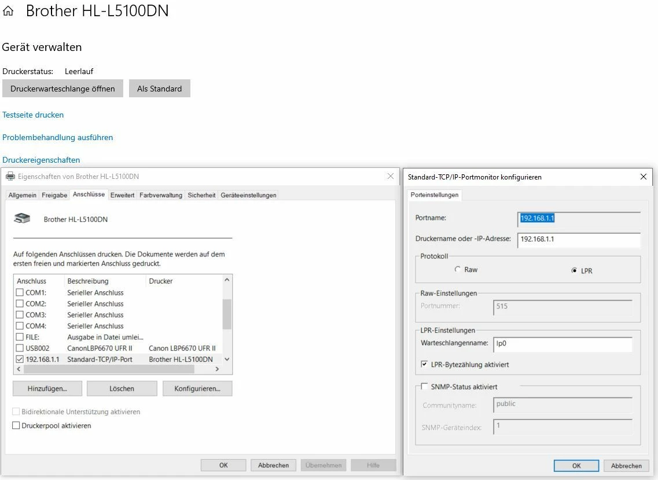Select the Canon LBP6670 UFR II printer entry
658x480 pixels.
182,348
